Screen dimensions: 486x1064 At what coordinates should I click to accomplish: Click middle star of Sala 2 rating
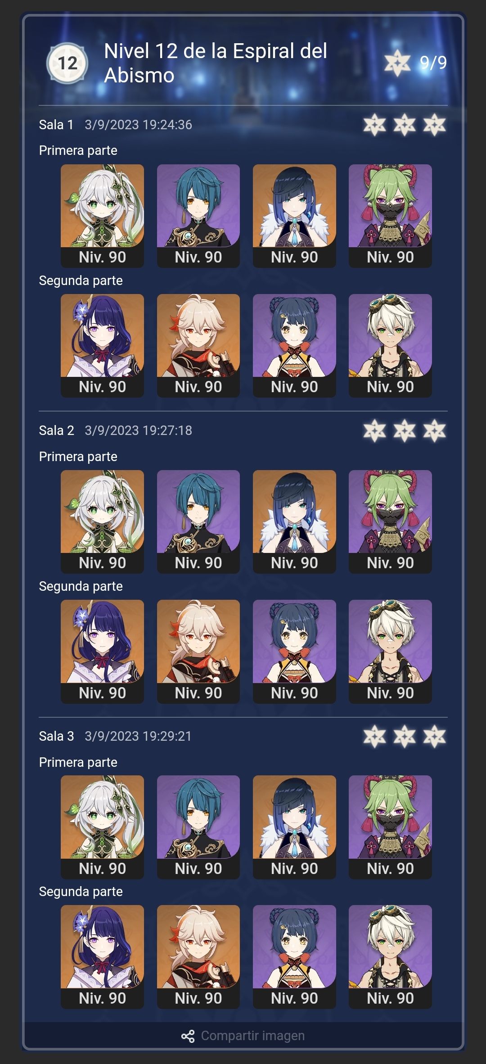pyautogui.click(x=405, y=430)
